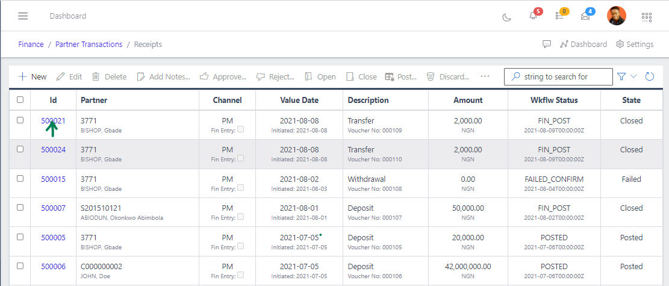Open the more actions ellipsis menu

tap(485, 76)
